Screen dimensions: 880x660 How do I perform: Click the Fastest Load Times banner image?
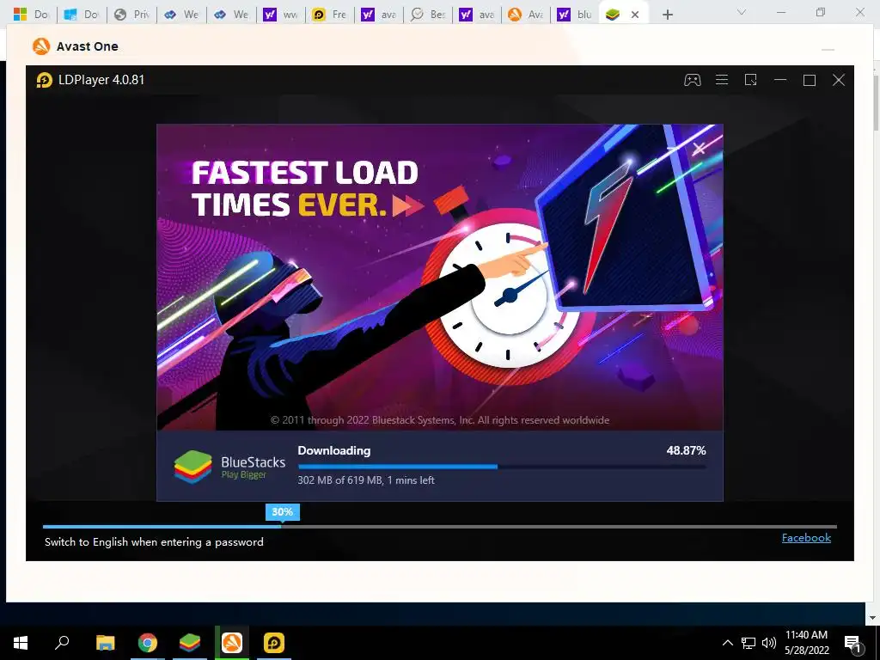(440, 278)
